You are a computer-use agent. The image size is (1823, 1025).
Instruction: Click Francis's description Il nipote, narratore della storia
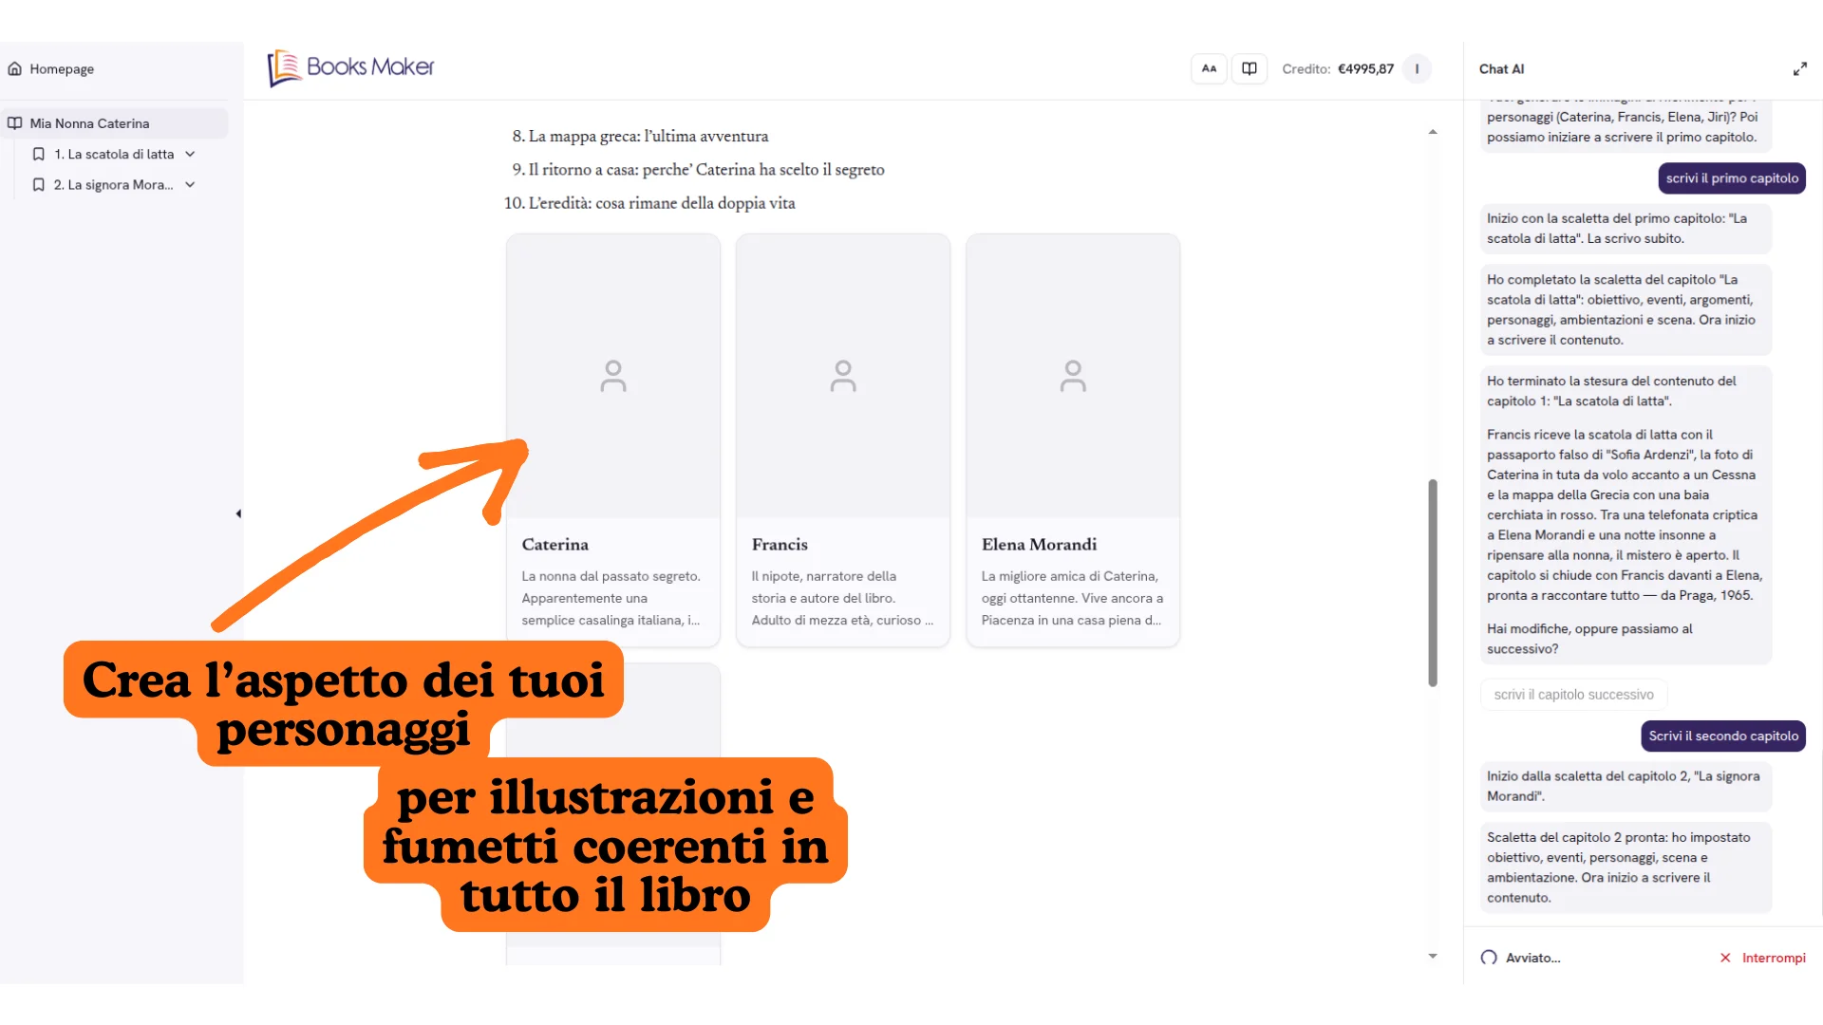tap(842, 598)
